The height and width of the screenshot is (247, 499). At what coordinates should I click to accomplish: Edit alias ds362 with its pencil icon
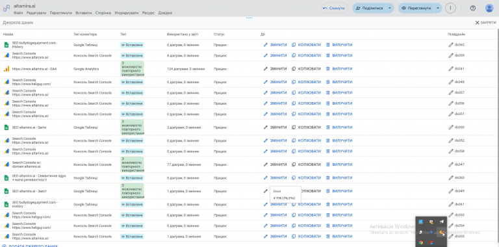coord(451,45)
